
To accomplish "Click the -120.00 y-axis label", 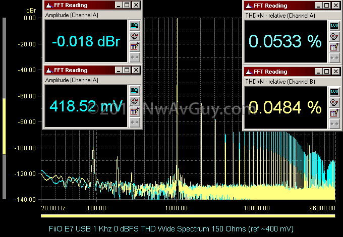I will (25, 174).
